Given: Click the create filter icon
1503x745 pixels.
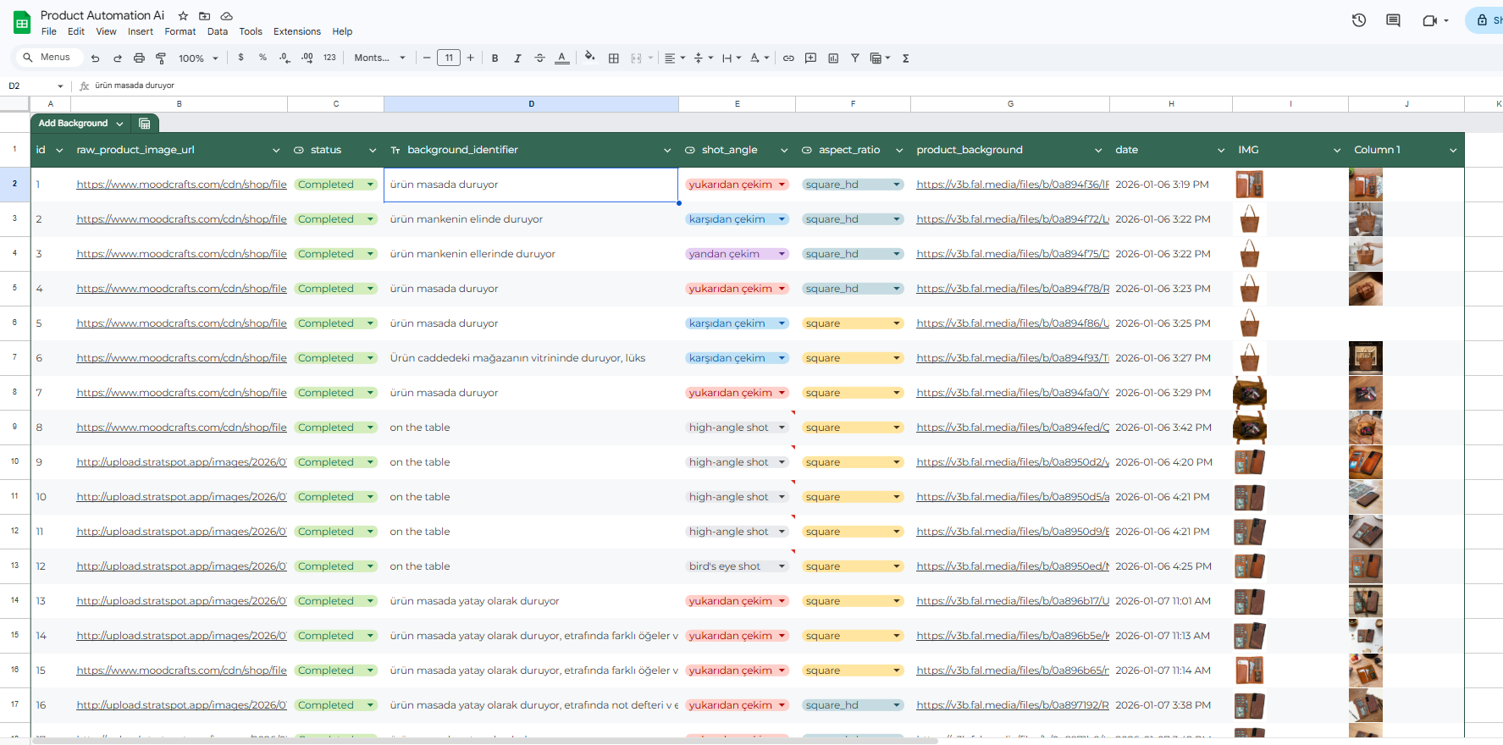Looking at the screenshot, I should [x=855, y=58].
